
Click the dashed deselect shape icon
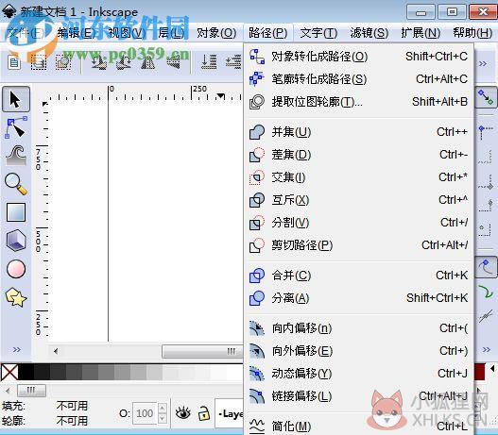coord(63,62)
